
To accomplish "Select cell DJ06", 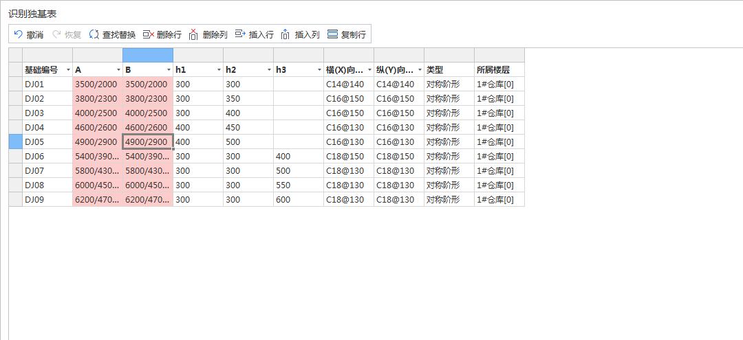I will click(47, 157).
